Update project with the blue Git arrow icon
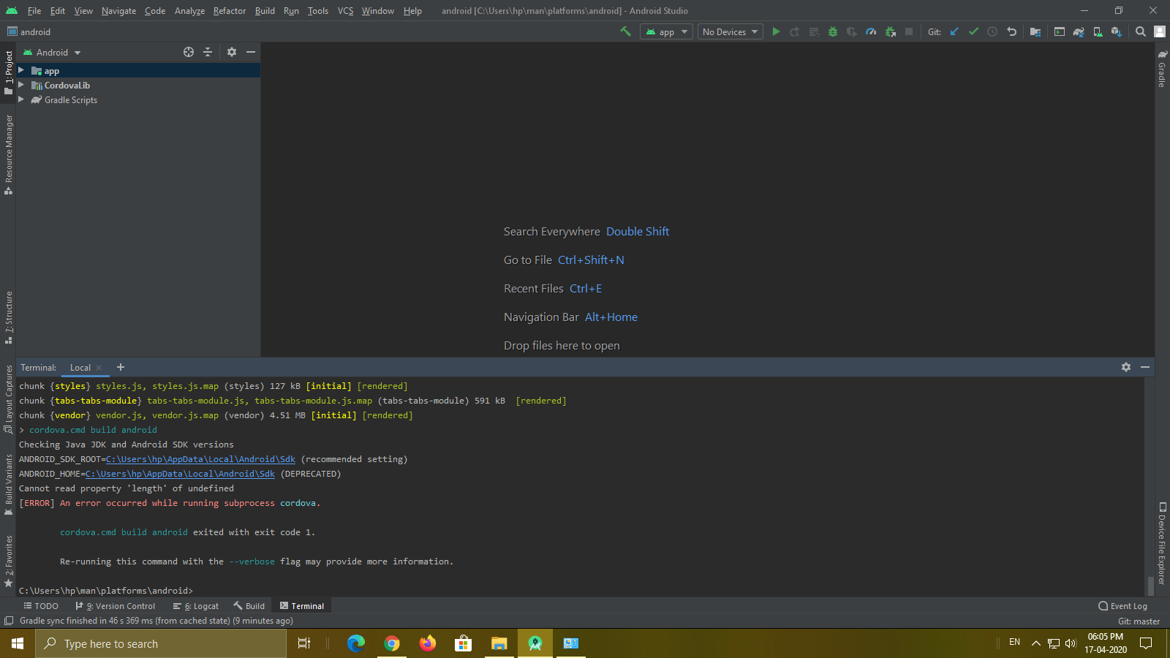The image size is (1170, 658). coord(954,31)
